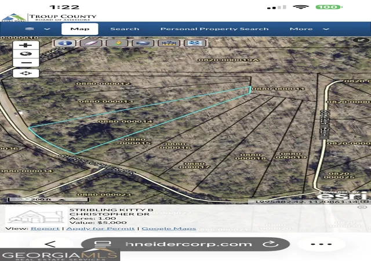Click parcel label 0880 000013

coord(106,101)
